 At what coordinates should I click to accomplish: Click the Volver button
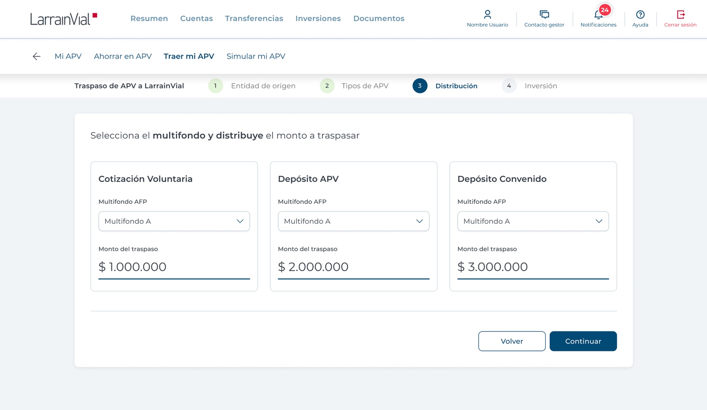click(x=512, y=341)
